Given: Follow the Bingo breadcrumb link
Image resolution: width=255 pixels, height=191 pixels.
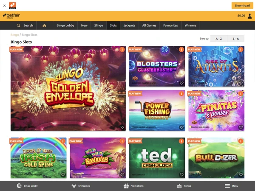Looking at the screenshot, I should pos(14,35).
